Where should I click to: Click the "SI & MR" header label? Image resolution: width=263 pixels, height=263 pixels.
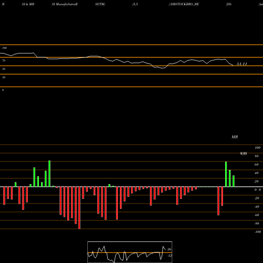[28, 4]
